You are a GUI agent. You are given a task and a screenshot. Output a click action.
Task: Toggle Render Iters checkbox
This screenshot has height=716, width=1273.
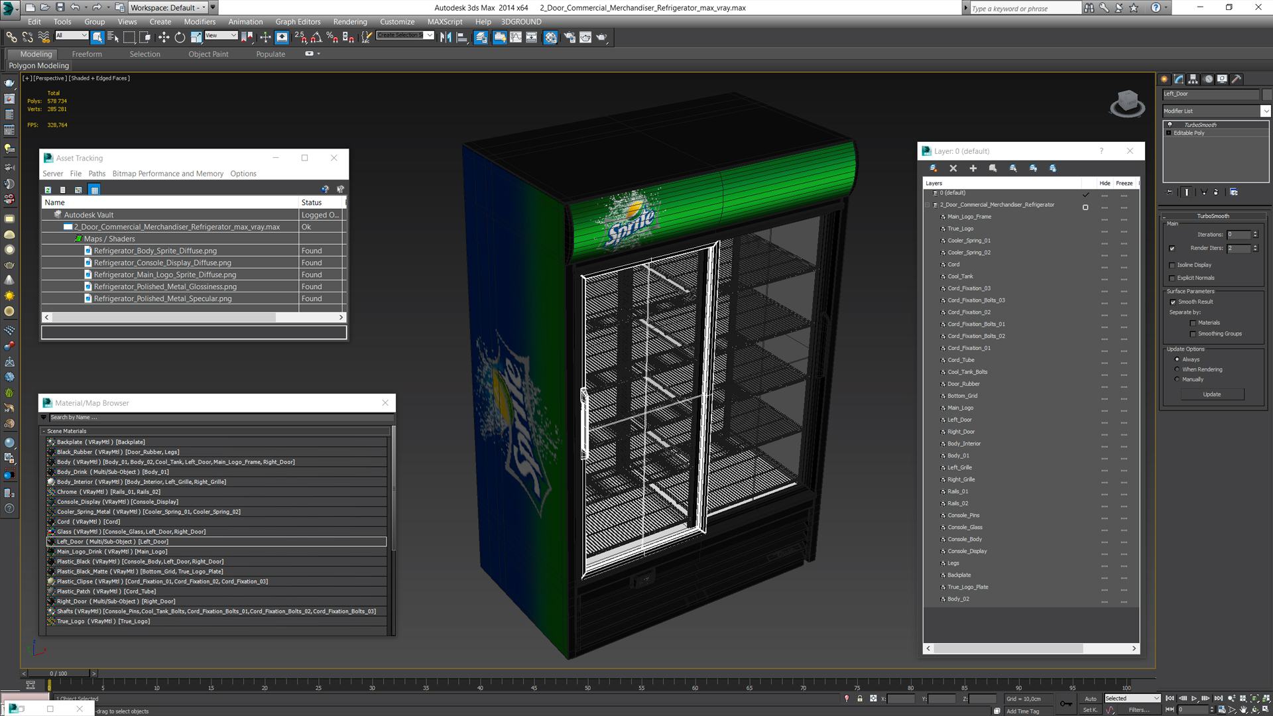click(x=1172, y=249)
